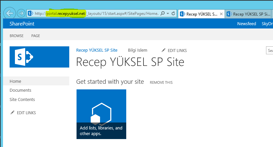
Task: Open Site Contents in the left navigation
Action: tap(22, 100)
